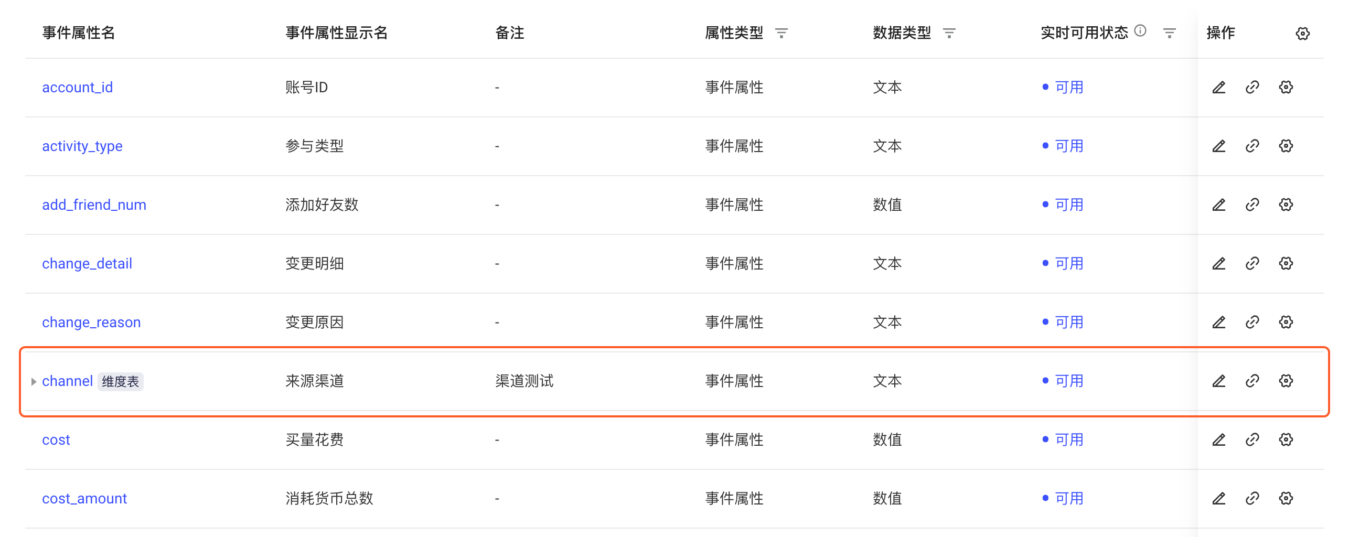This screenshot has width=1349, height=537.
Task: Edit the change_reason row with pencil
Action: (x=1219, y=322)
